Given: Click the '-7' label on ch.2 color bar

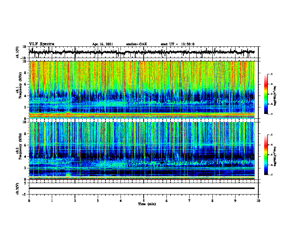Looking at the screenshot, I should (271, 175).
